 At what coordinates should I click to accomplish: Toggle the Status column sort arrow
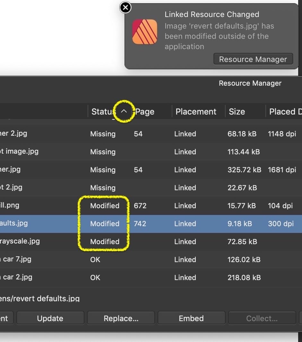(x=124, y=111)
